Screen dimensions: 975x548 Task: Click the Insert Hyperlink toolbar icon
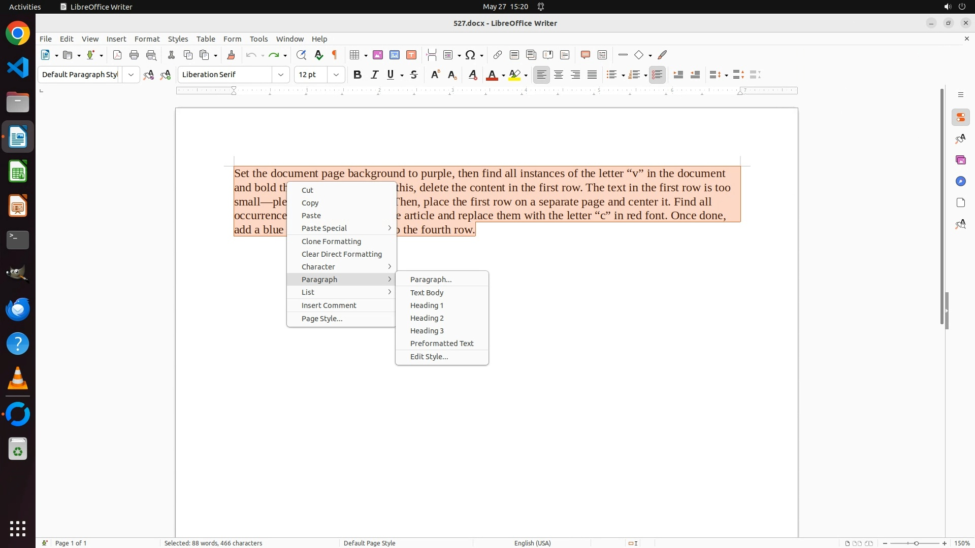[498, 55]
